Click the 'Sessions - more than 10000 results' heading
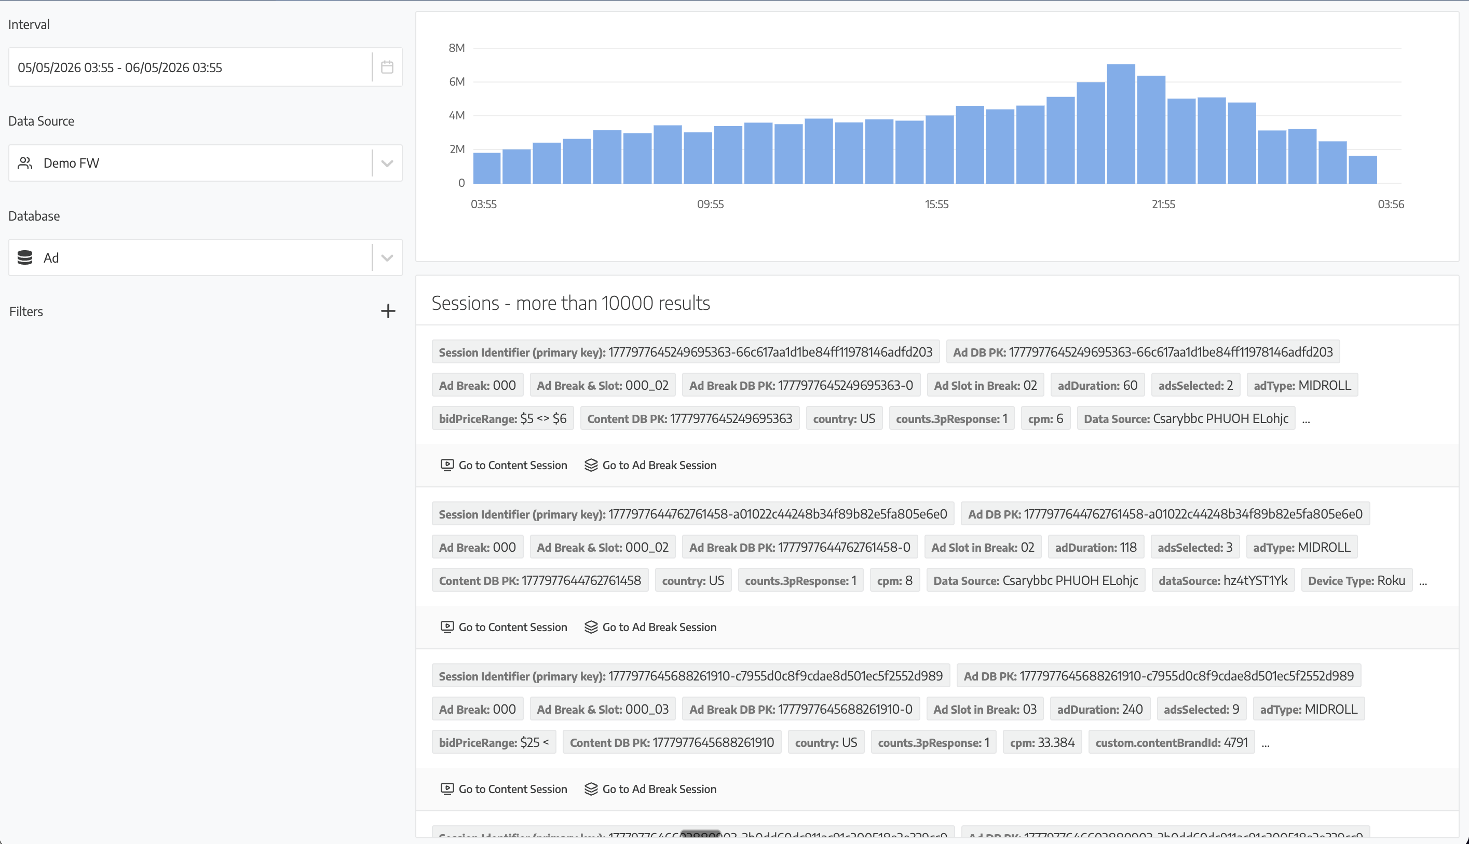Viewport: 1469px width, 844px height. (x=571, y=303)
